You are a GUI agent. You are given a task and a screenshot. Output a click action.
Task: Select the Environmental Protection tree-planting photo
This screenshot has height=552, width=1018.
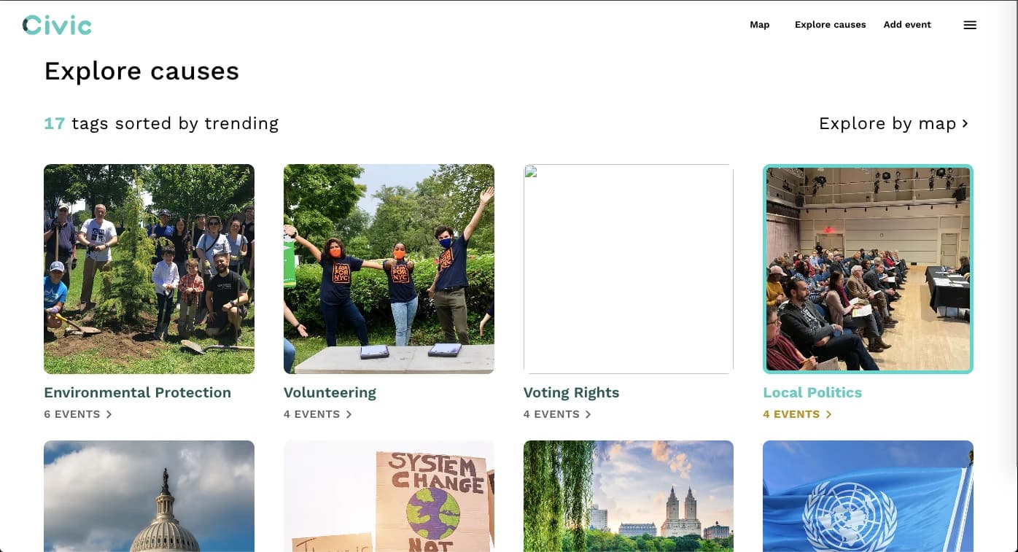coord(149,269)
